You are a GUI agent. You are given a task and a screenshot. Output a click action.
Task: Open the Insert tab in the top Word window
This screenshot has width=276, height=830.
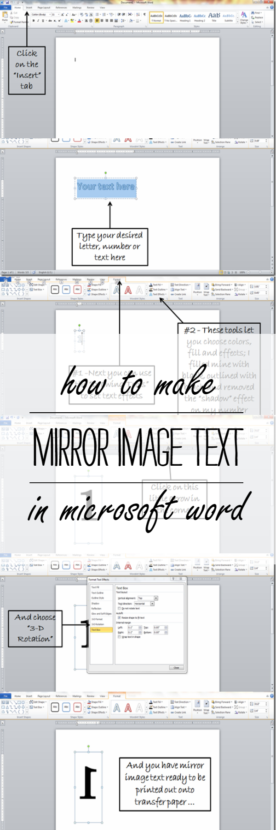tap(29, 7)
